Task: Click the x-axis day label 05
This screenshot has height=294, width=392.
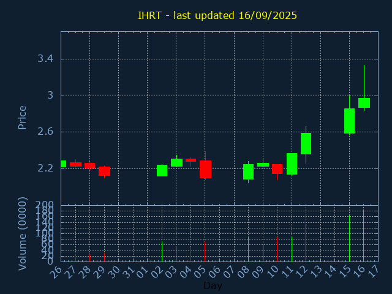Action: [x=200, y=271]
